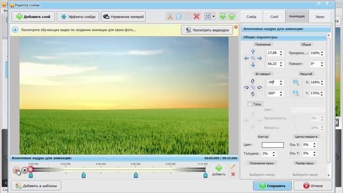Adjust the Ось X 0% stepper
The image size is (343, 193).
coord(315,145)
